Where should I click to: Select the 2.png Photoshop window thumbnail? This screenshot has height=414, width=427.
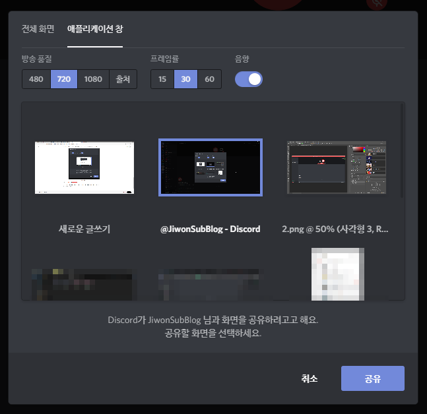(337, 167)
